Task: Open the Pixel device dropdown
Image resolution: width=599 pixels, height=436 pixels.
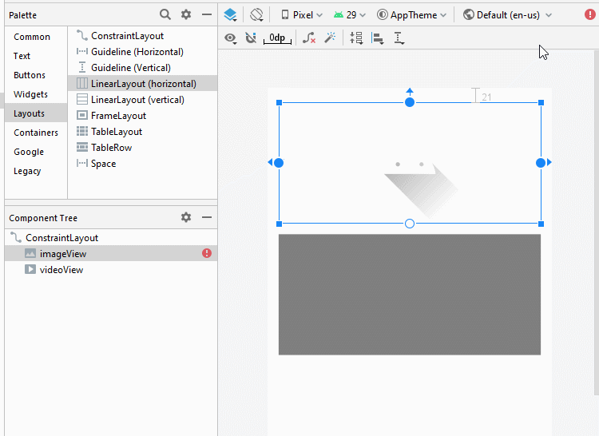Action: click(x=302, y=15)
